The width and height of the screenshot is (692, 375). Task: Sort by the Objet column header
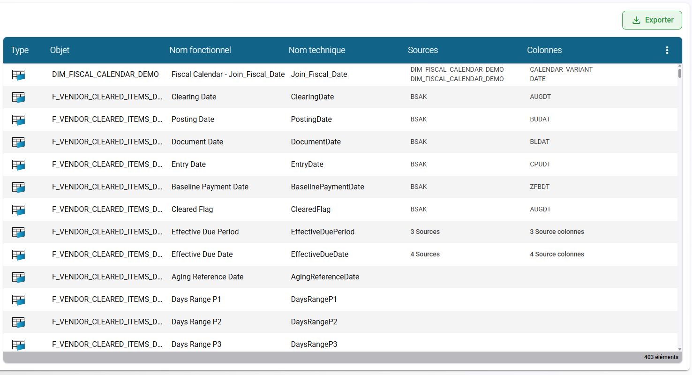60,50
